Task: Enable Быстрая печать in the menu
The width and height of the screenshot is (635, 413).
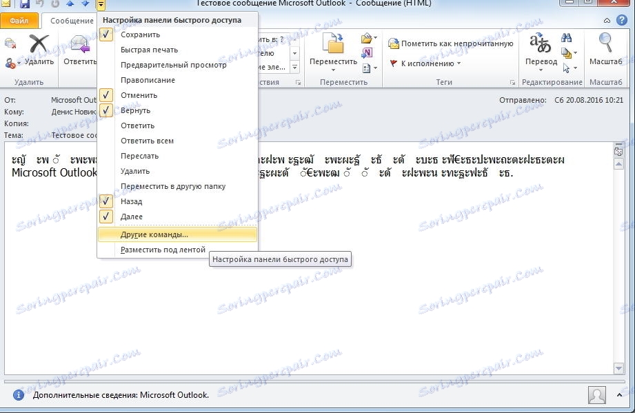Action: 177,50
